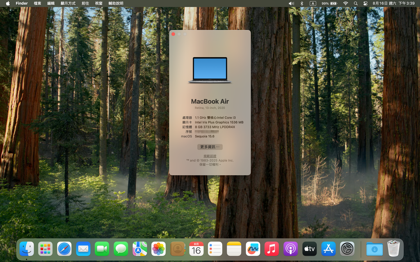Open the volume control in menu bar
This screenshot has height=262, width=420.
click(x=291, y=3)
